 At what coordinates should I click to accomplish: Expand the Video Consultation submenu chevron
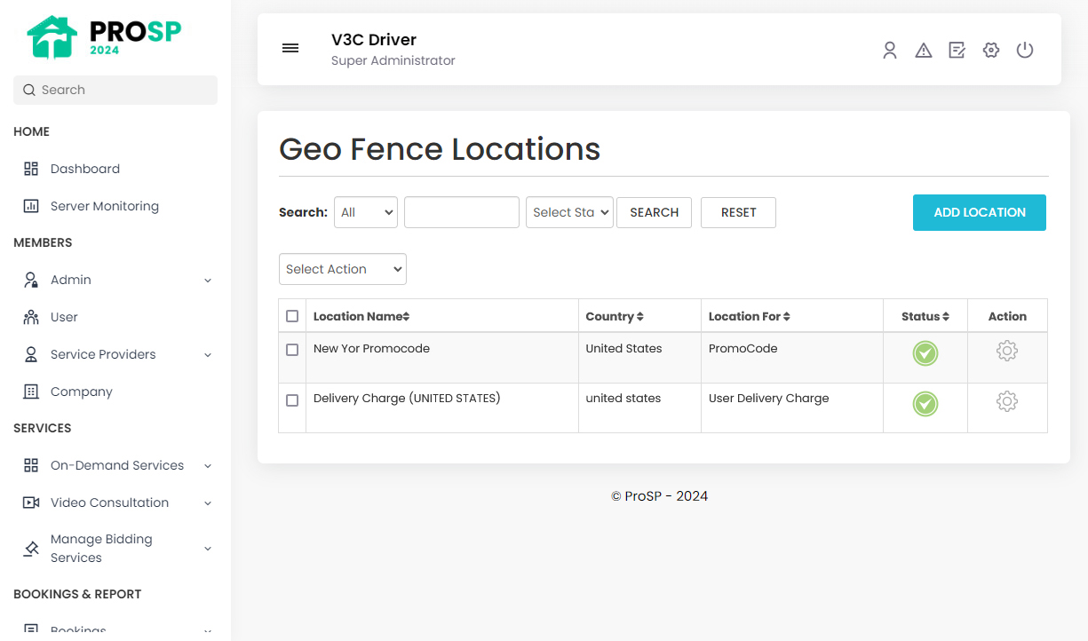click(x=208, y=503)
